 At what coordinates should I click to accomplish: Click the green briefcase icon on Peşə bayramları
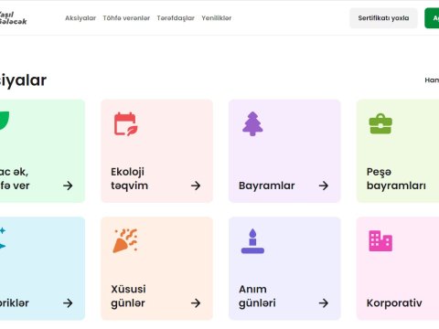coord(380,123)
